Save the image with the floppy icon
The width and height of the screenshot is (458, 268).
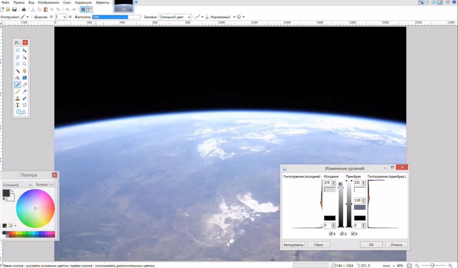pyautogui.click(x=15, y=9)
